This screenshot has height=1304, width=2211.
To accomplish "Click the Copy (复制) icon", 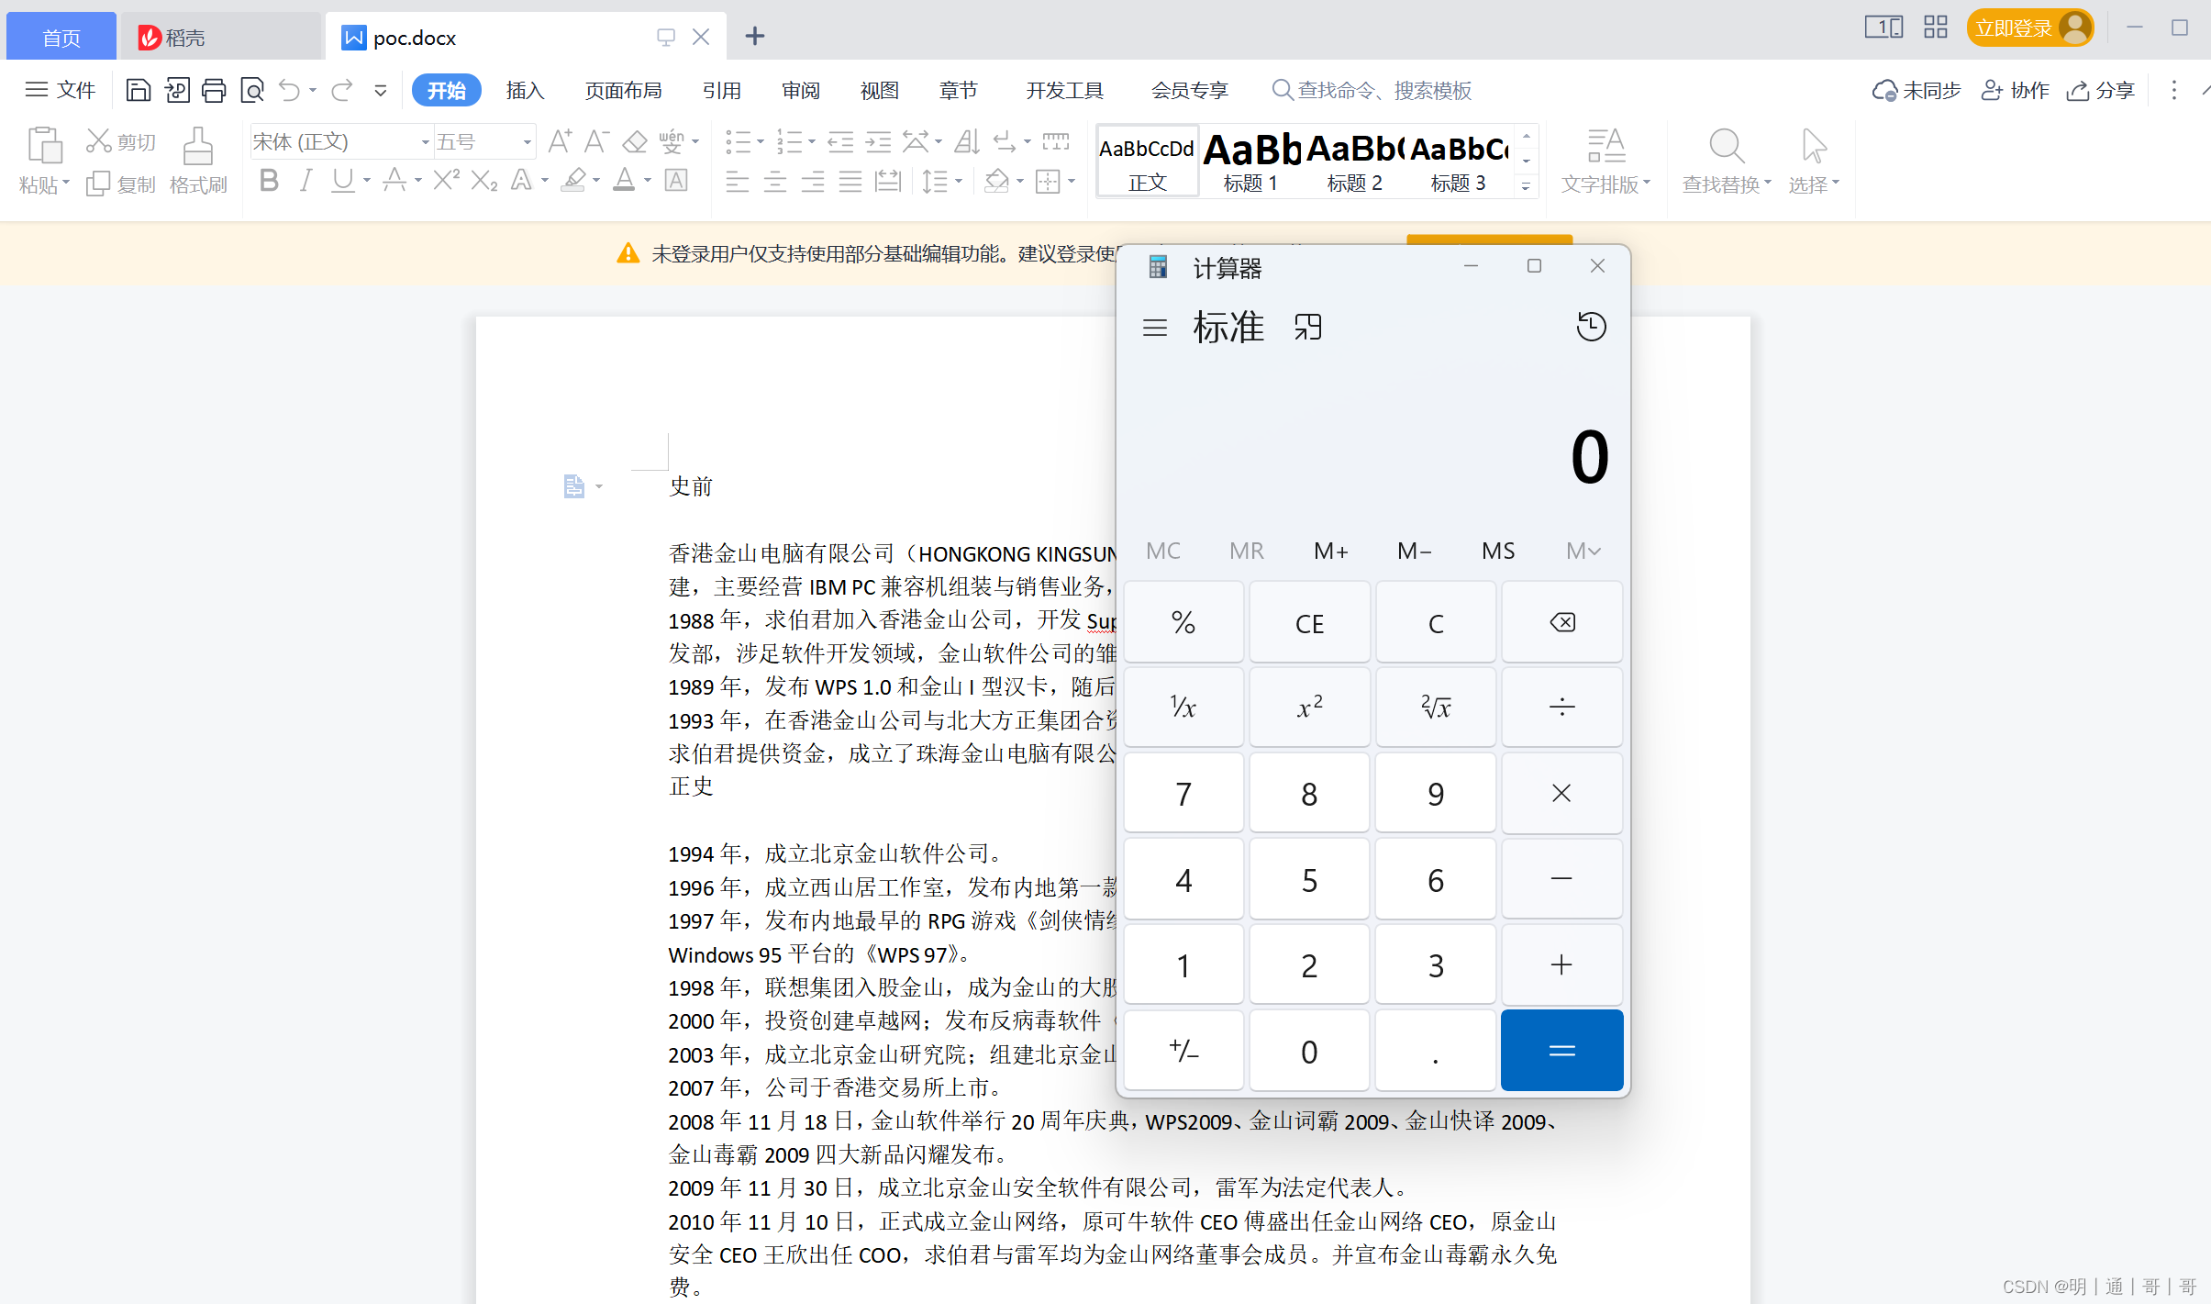I will point(98,184).
